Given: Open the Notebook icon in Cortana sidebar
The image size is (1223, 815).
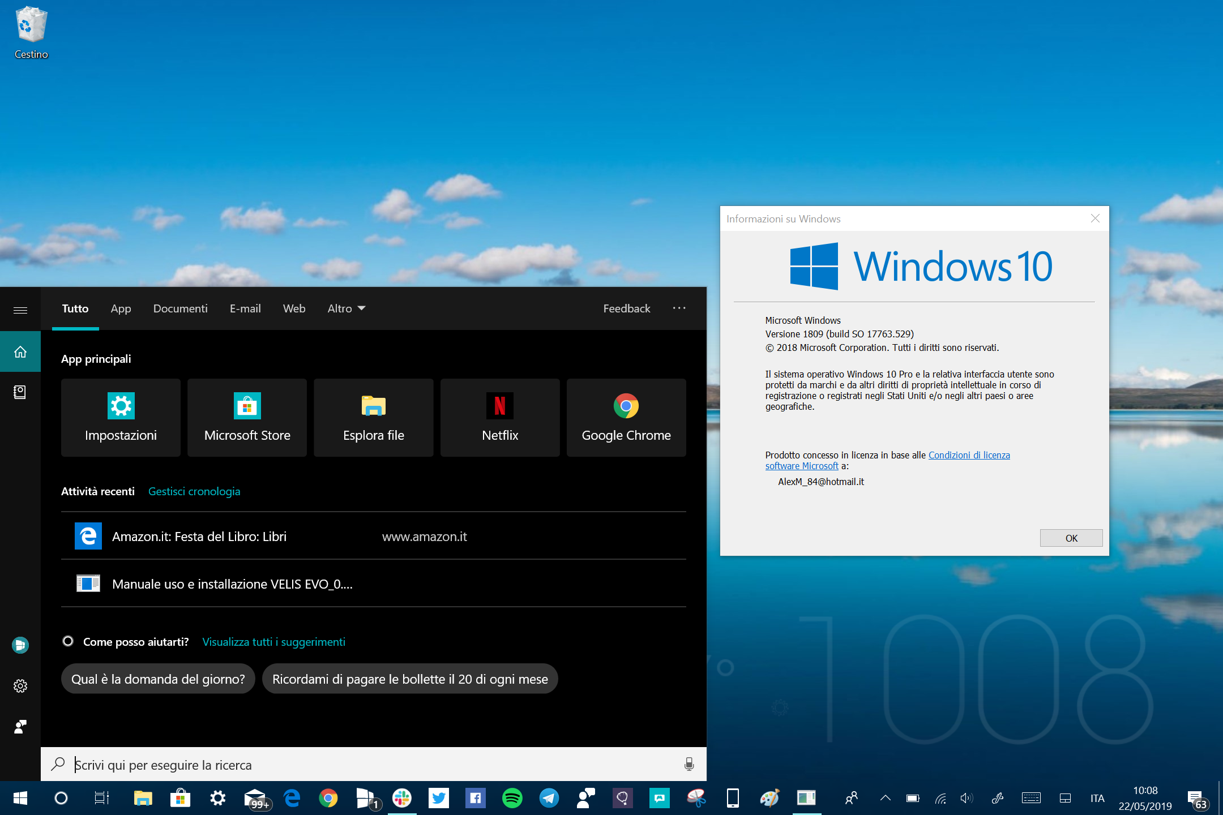Looking at the screenshot, I should (x=20, y=392).
